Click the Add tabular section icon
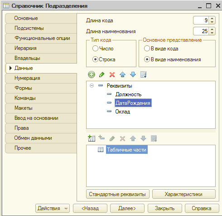The width and height of the screenshot is (222, 216). pyautogui.click(x=92, y=138)
